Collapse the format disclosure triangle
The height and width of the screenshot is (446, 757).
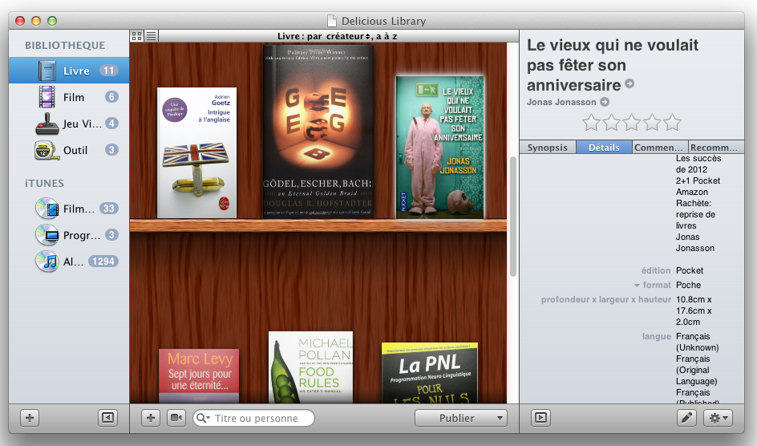tap(637, 286)
